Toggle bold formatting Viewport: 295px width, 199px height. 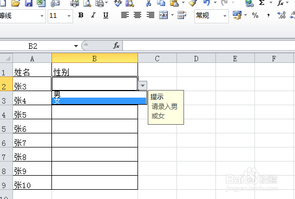pyautogui.click(x=81, y=15)
